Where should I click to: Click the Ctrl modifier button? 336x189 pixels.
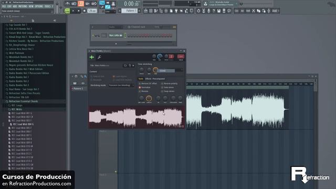(236, 10)
